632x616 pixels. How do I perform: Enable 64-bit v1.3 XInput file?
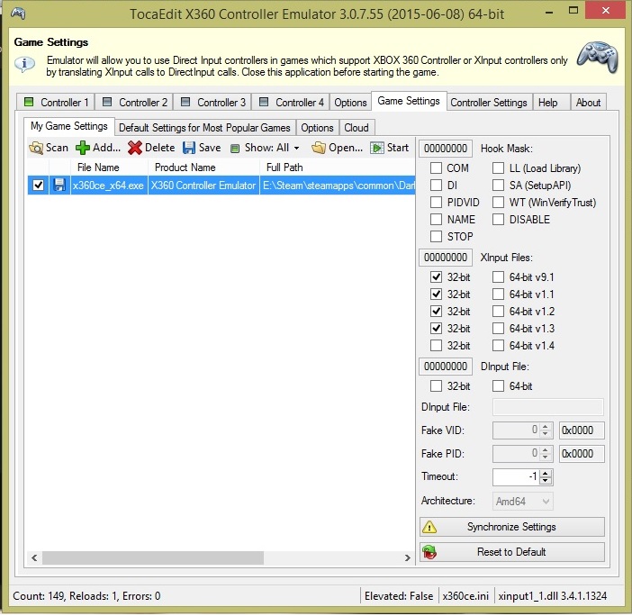498,328
